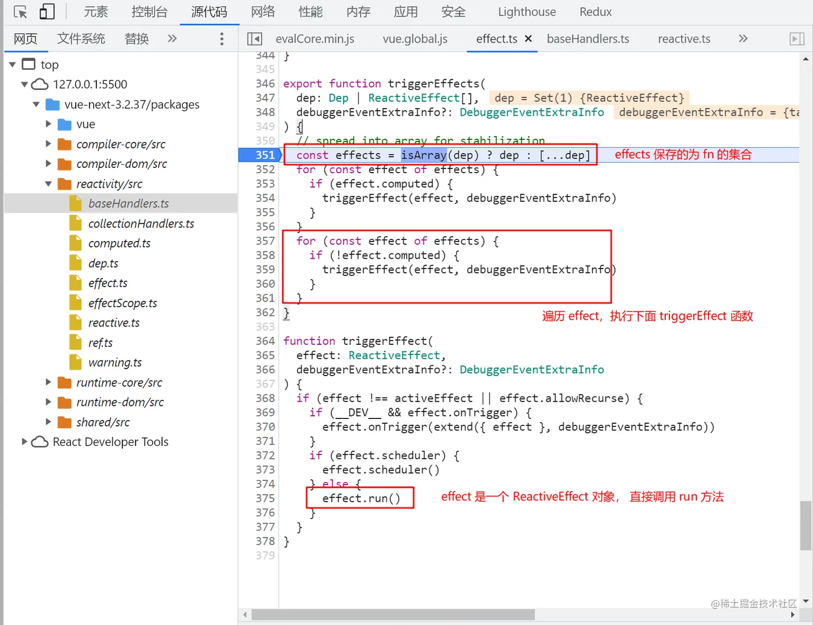The image size is (813, 625).
Task: Click the code editor's vertical scrollbar thumb
Action: [805, 525]
